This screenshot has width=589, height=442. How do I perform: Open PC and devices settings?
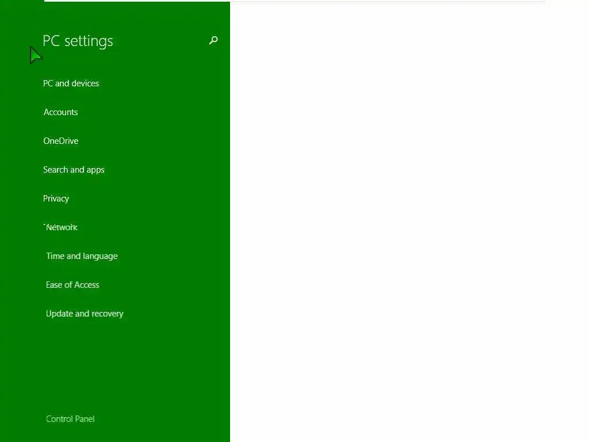(x=71, y=83)
